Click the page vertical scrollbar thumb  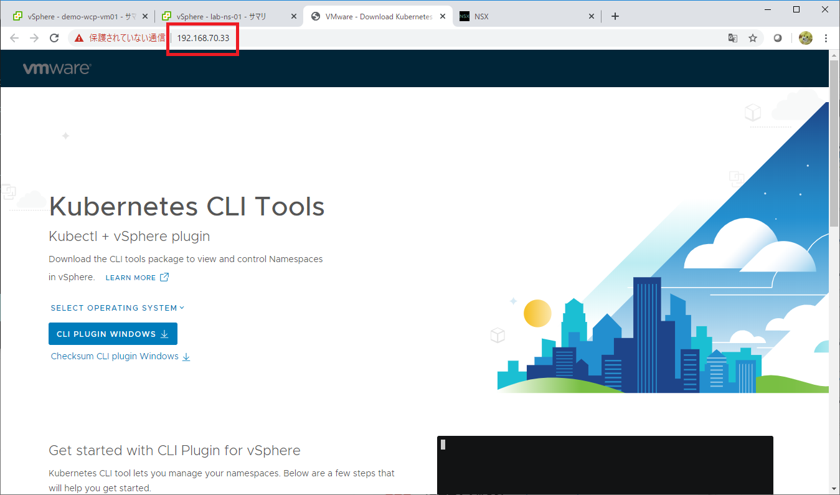pos(834,143)
